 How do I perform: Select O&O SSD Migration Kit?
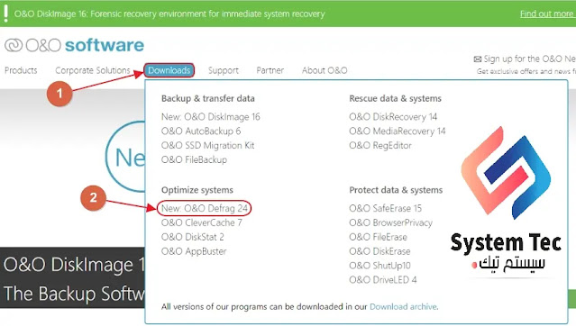tap(208, 145)
